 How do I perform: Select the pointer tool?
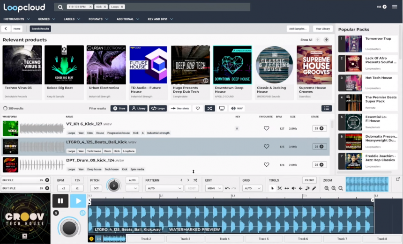272,188
